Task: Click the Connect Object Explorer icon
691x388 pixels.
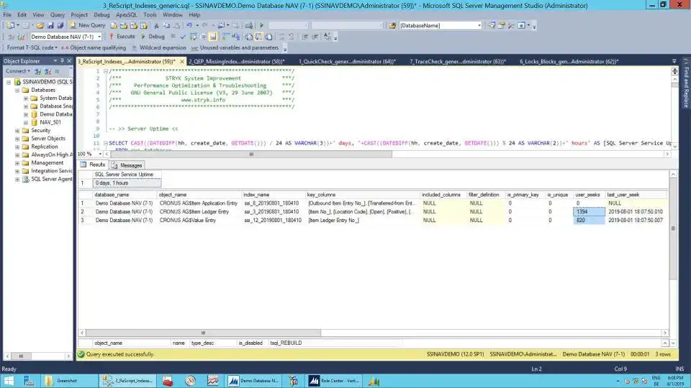Action: 38,71
